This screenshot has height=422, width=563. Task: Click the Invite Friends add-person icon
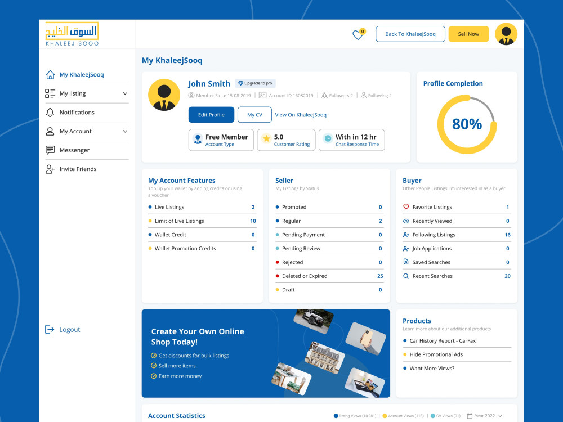click(50, 169)
